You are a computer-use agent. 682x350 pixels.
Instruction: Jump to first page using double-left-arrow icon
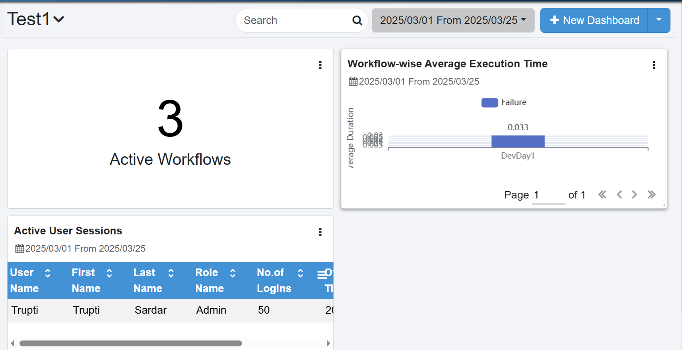pyautogui.click(x=602, y=194)
